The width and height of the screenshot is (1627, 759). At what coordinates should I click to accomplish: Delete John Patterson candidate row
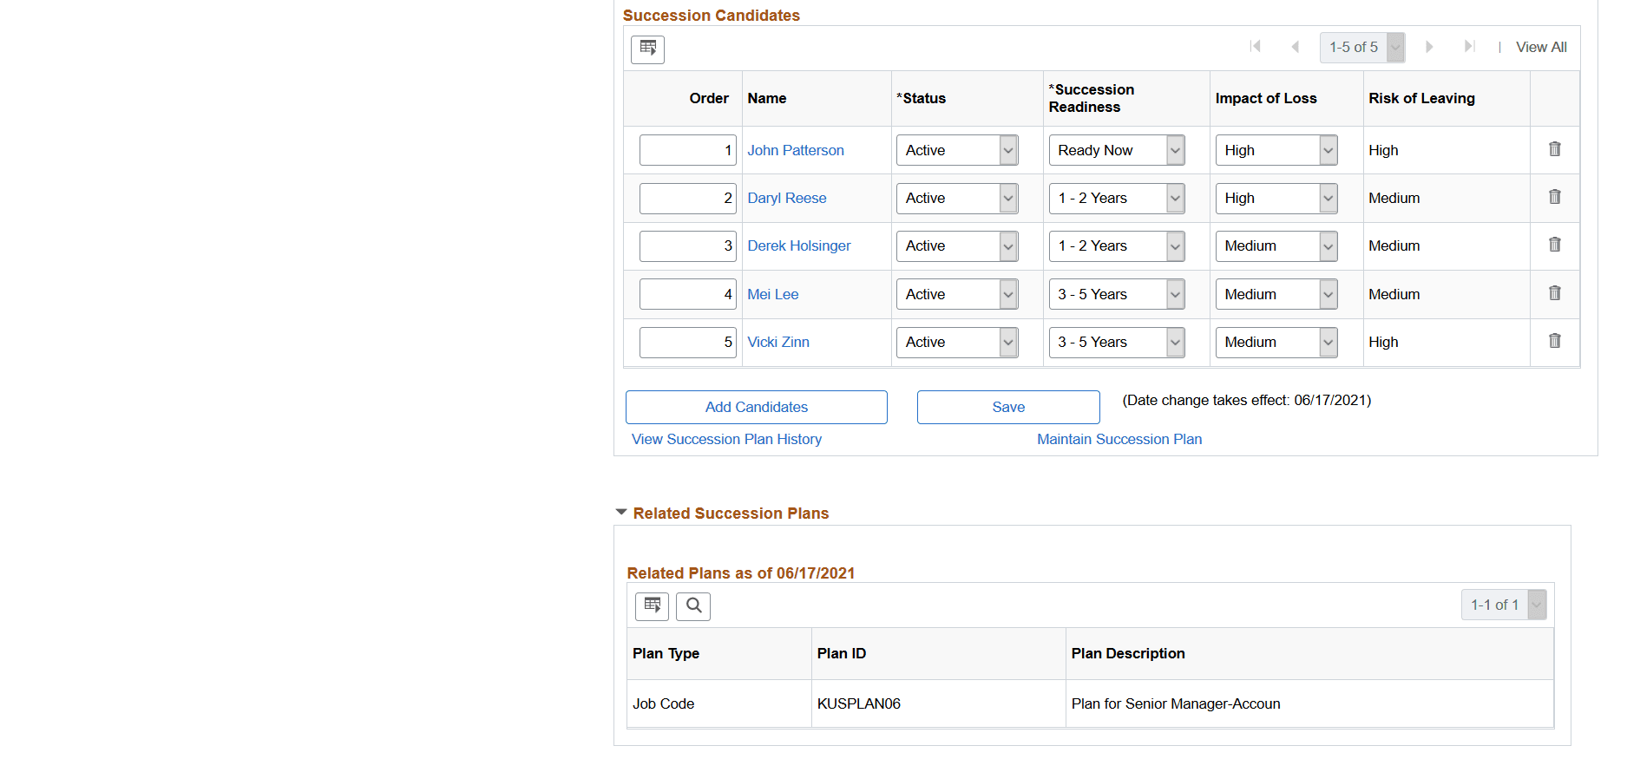tap(1554, 149)
